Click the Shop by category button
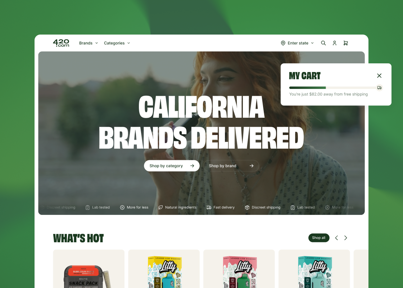Screen dimensions: 403x288 point(172,166)
